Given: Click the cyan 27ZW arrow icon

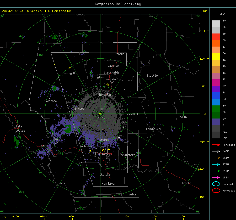Looking at the screenshot, I should coord(216,165).
